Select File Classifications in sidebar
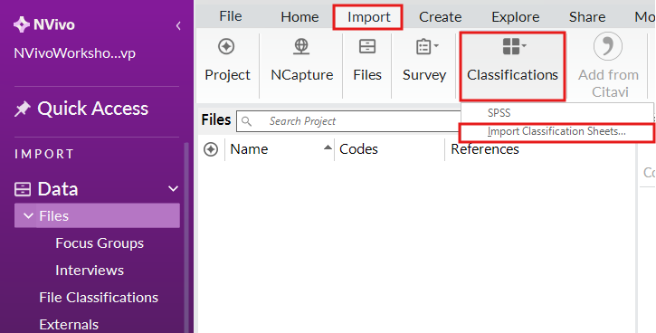Image resolution: width=656 pixels, height=333 pixels. (x=99, y=298)
